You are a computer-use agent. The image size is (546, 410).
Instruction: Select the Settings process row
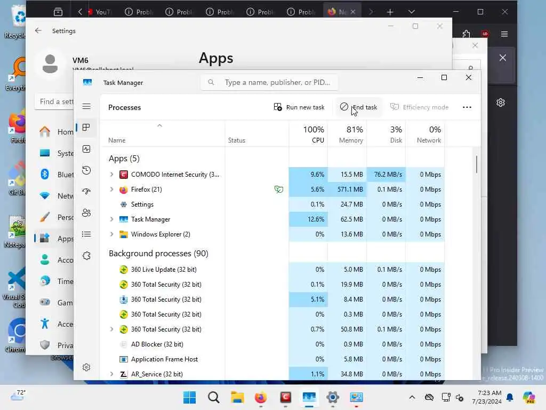[x=272, y=204]
